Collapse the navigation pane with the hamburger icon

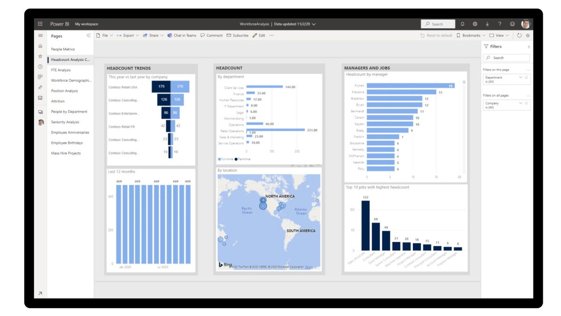point(41,36)
